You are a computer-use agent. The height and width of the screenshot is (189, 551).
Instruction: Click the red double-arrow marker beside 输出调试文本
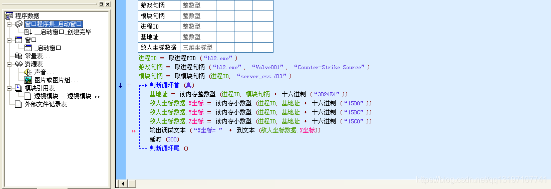click(134, 131)
